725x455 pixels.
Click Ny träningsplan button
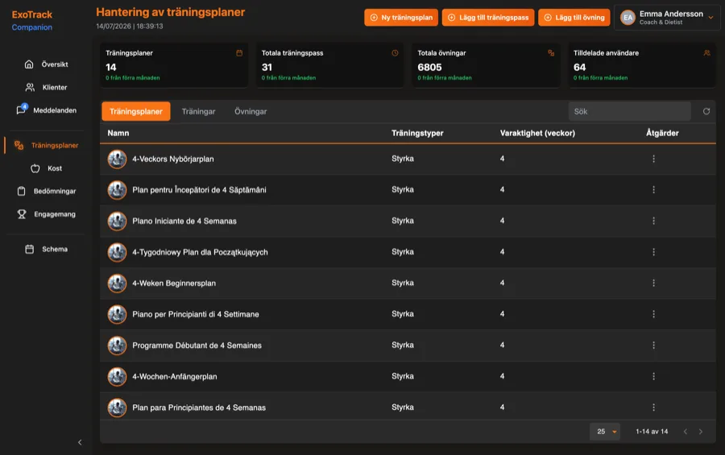401,18
